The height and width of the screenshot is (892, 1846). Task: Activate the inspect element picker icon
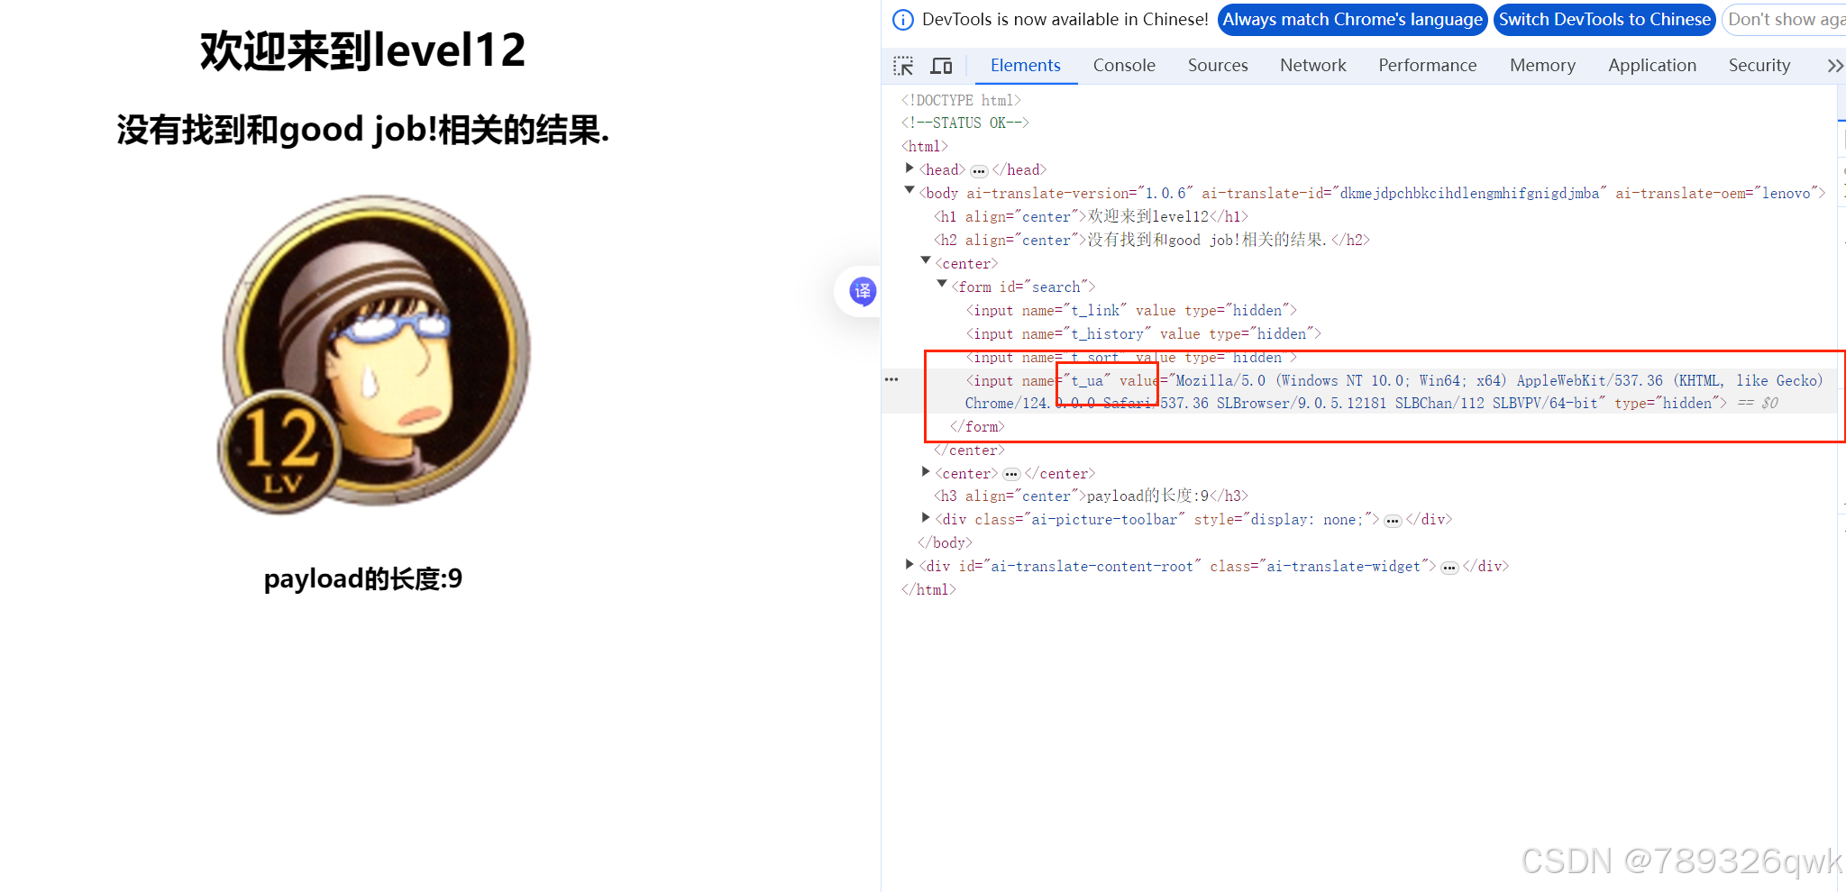[903, 66]
